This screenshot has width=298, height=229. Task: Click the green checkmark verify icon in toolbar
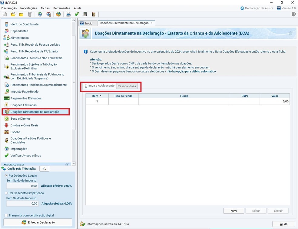(77, 14)
